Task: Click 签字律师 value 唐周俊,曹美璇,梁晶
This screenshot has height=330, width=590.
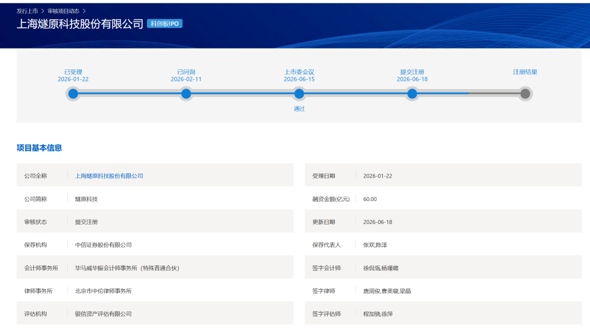Action: (387, 291)
